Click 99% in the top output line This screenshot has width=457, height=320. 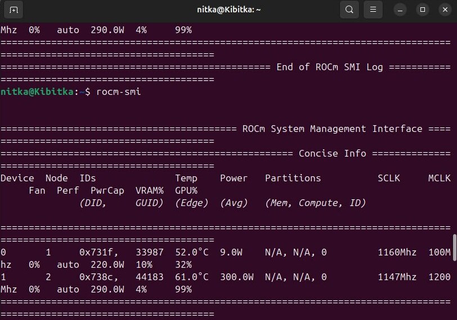(x=183, y=30)
